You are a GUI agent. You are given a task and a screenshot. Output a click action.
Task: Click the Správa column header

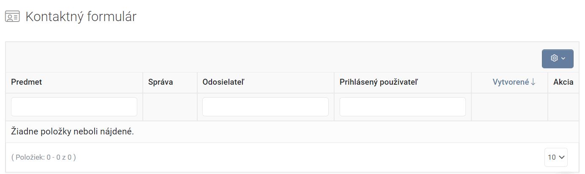[161, 82]
